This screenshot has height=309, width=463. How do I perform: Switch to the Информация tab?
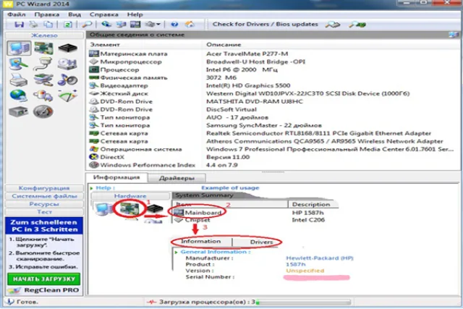tap(116, 177)
